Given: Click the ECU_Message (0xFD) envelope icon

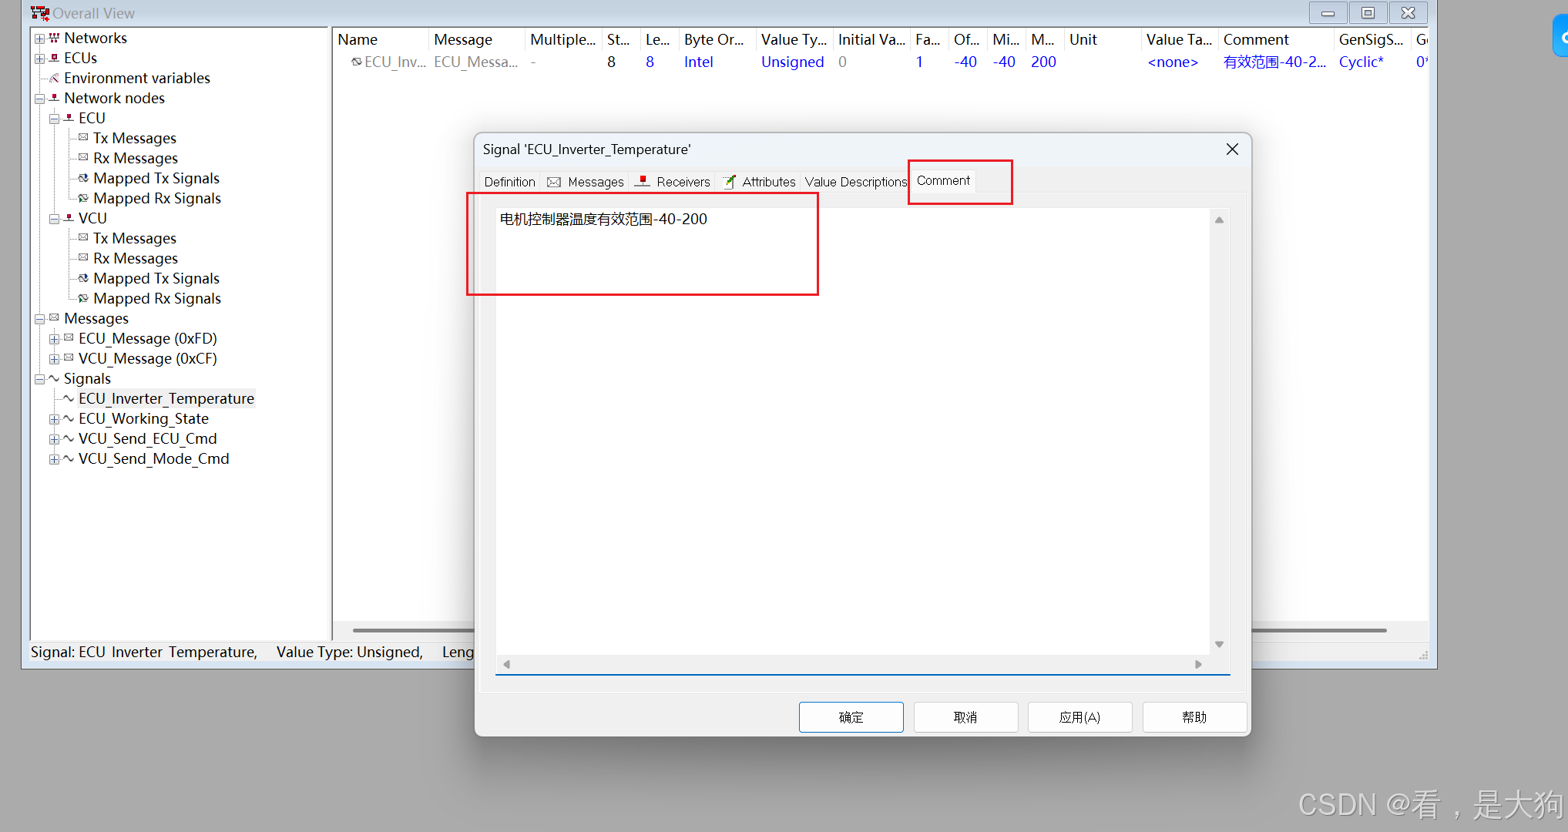Looking at the screenshot, I should click(69, 338).
